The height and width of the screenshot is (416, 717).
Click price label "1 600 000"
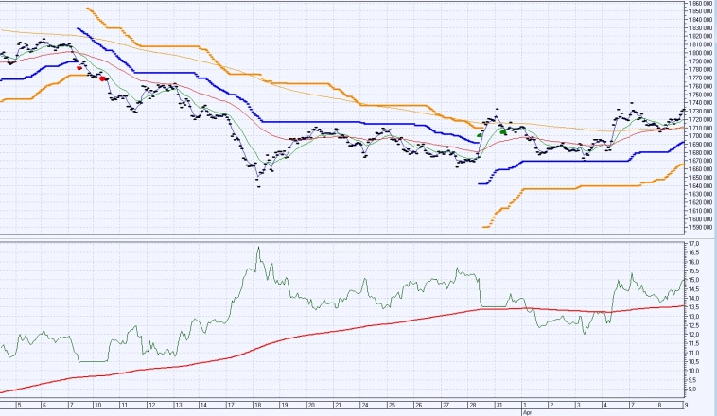(701, 219)
